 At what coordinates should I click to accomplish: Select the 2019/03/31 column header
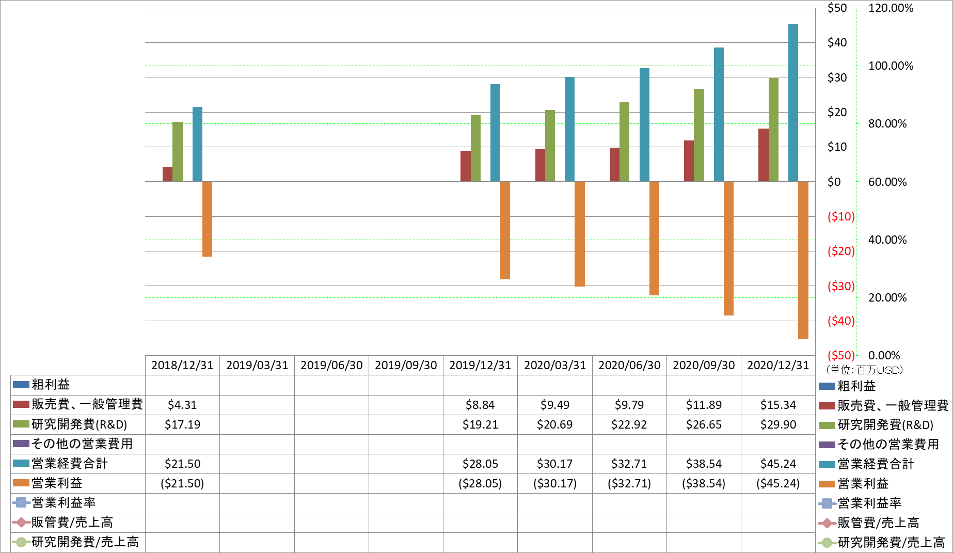tap(257, 365)
